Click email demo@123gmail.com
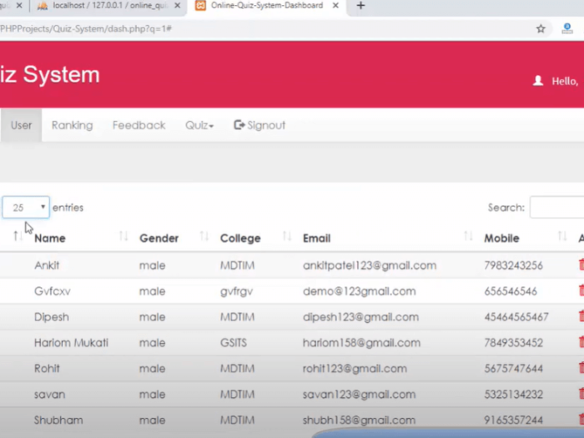 [359, 291]
